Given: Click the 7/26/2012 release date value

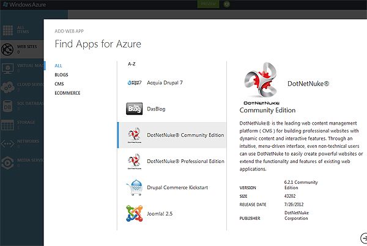Looking at the screenshot, I should coord(294,204).
